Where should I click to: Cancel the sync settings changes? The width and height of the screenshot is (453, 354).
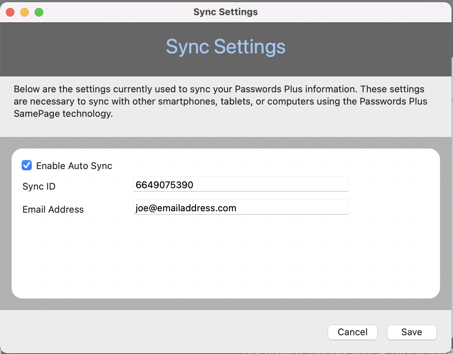352,332
